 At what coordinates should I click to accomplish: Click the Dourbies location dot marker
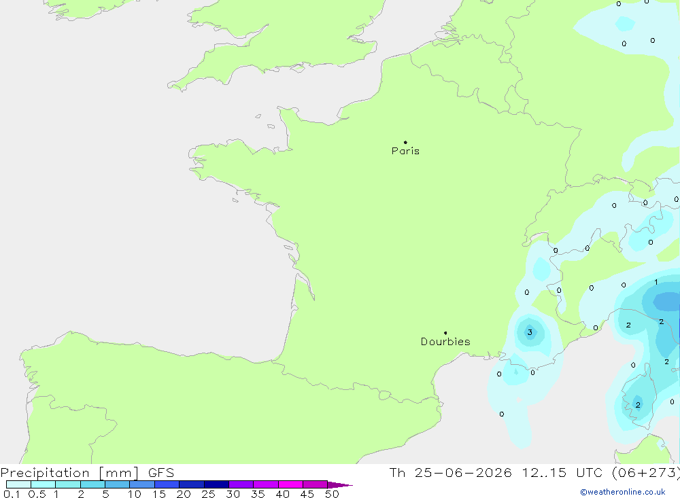tap(445, 333)
